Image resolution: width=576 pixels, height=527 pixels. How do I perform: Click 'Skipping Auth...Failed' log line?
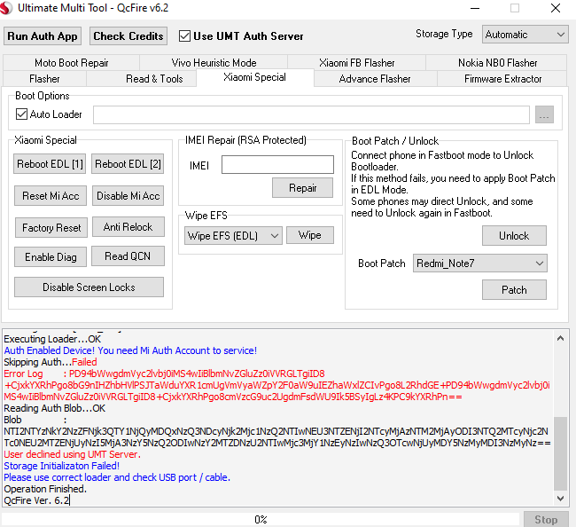tap(51, 362)
